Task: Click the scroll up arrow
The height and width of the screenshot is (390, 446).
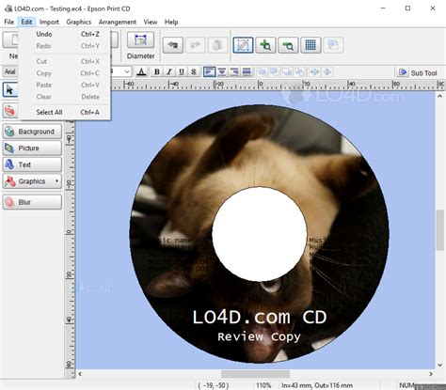Action: tap(440, 96)
